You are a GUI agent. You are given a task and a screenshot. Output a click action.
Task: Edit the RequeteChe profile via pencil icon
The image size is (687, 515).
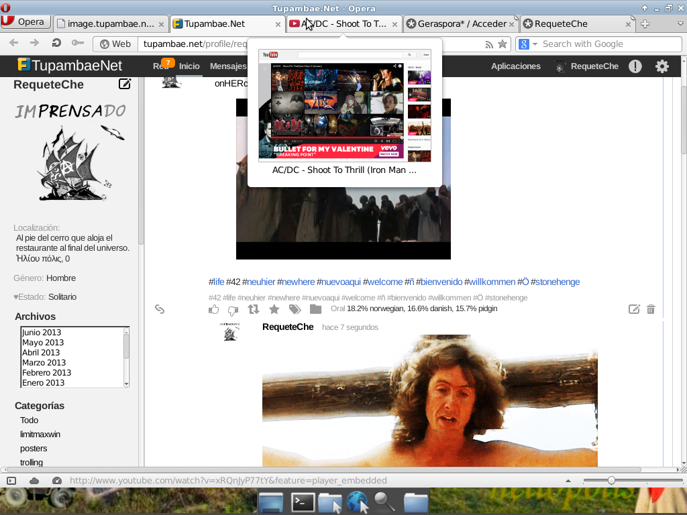coord(125,84)
